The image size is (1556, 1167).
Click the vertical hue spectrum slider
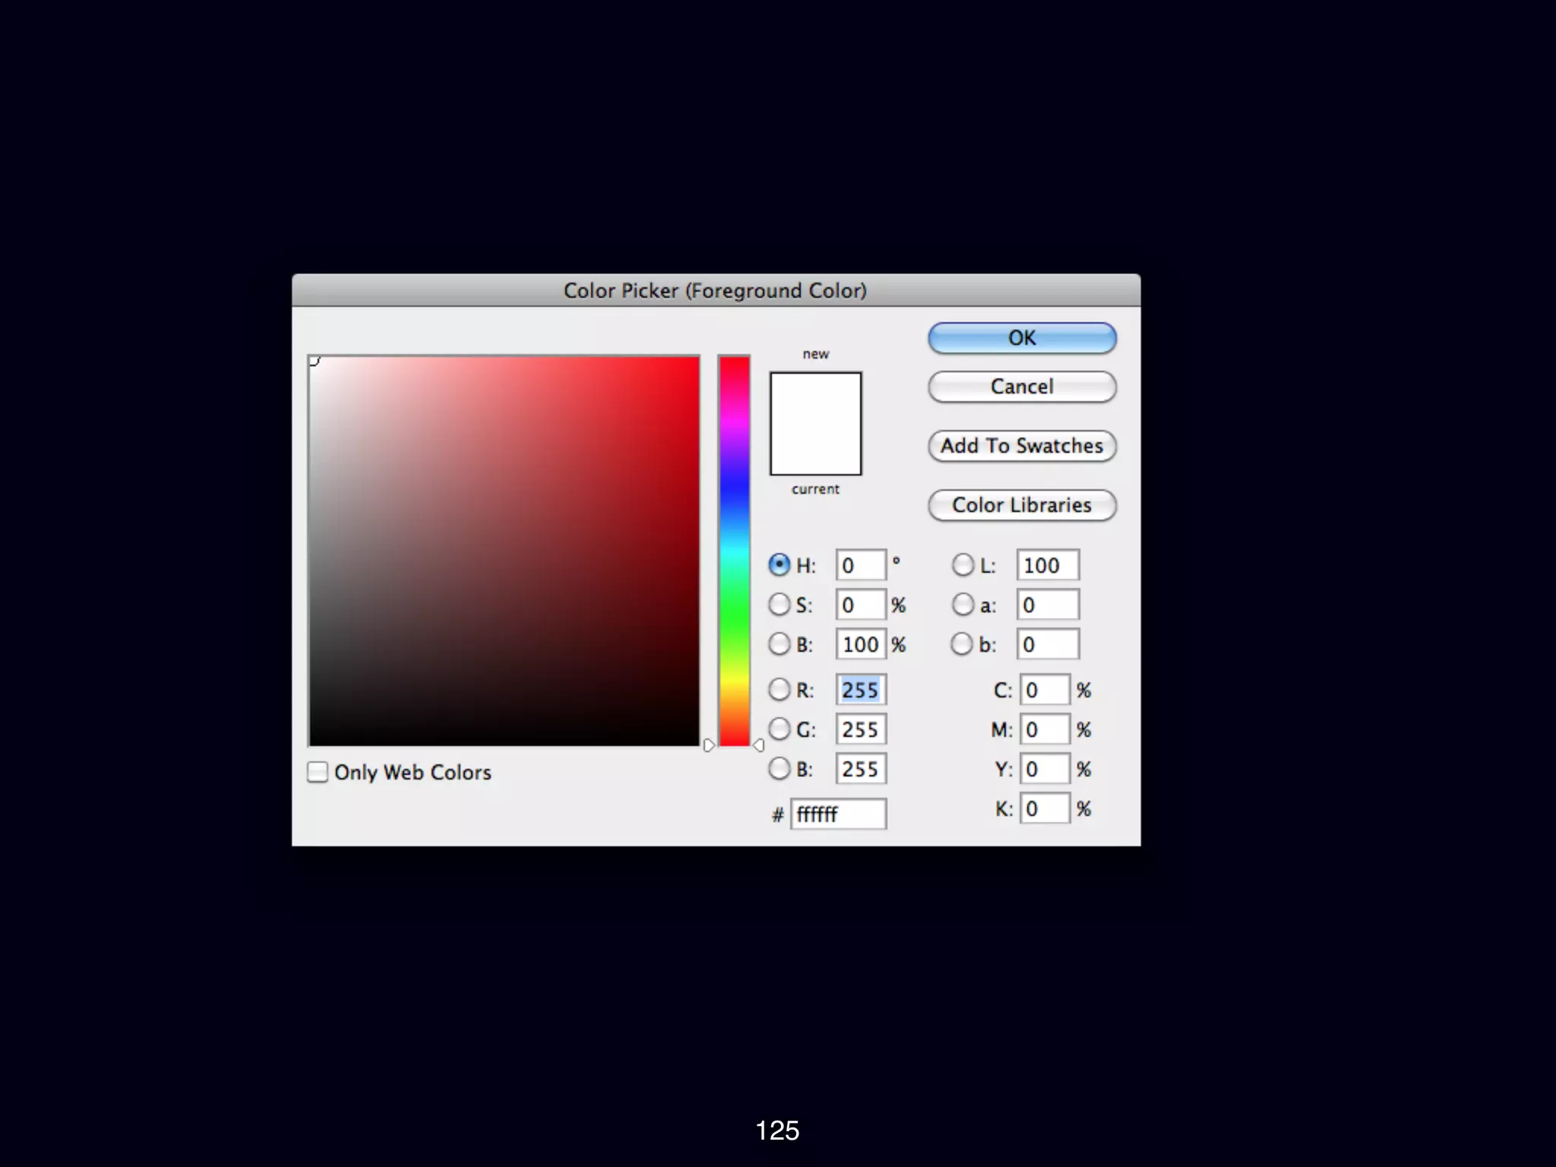(x=734, y=551)
